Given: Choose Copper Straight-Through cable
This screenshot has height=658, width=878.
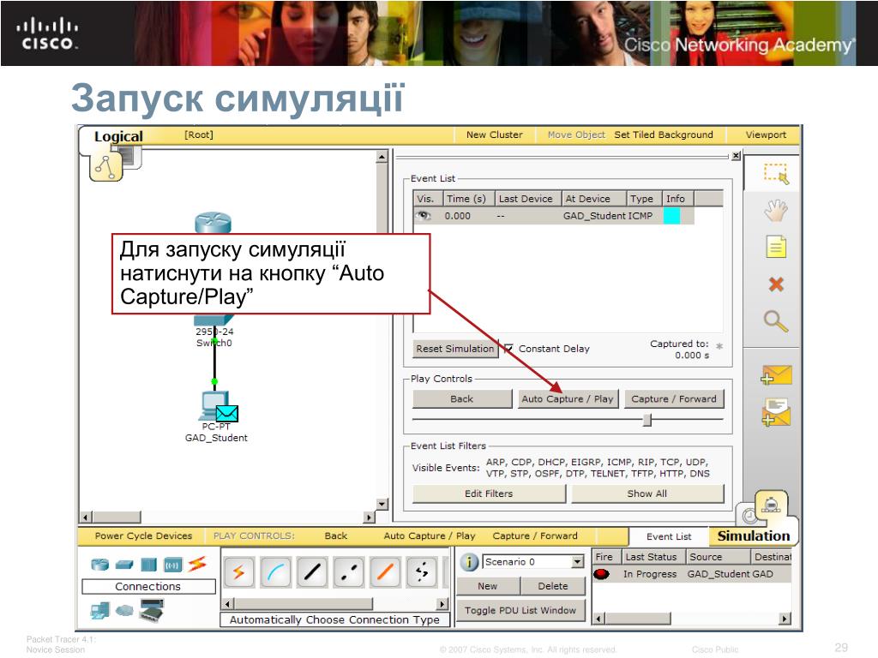Looking at the screenshot, I should coord(312,571).
